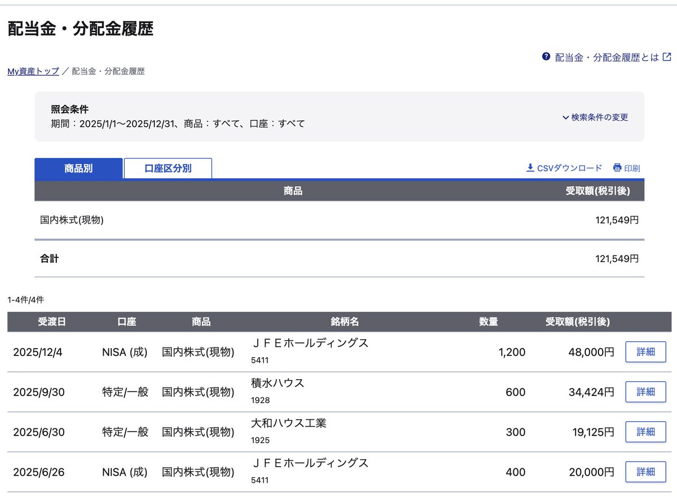Screen dimensions: 677x501
Task: Click the 積水ハウス stock name
Action: click(279, 383)
